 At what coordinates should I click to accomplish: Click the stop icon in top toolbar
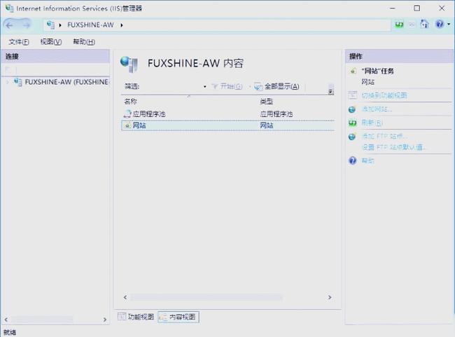(x=412, y=25)
